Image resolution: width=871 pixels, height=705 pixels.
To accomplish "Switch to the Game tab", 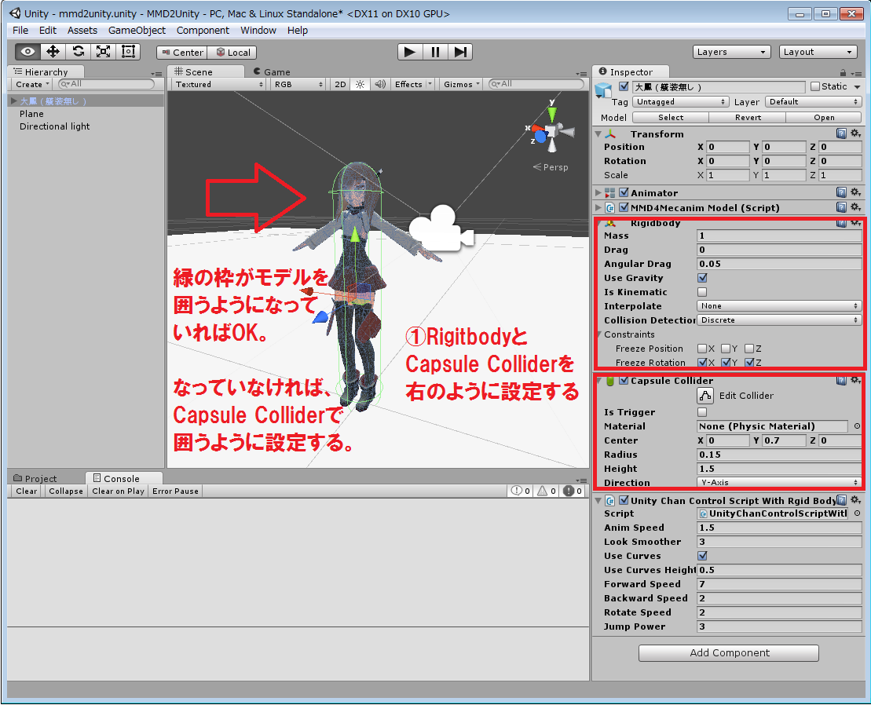I will [x=272, y=72].
